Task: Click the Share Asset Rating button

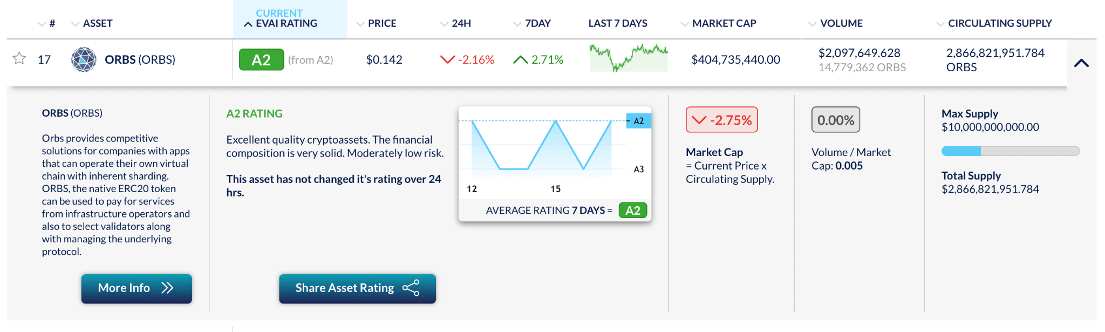Action: tap(357, 288)
